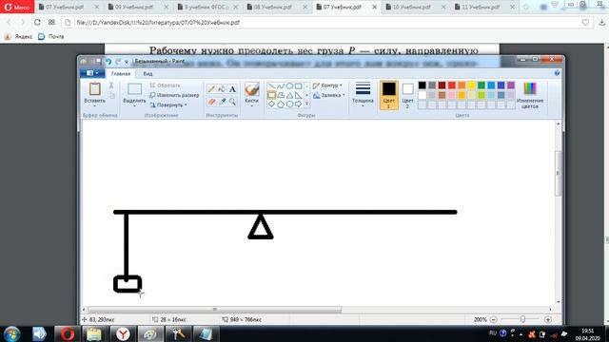Open the Thickness (Толщина) dropdown
This screenshot has width=609, height=342.
[363, 95]
